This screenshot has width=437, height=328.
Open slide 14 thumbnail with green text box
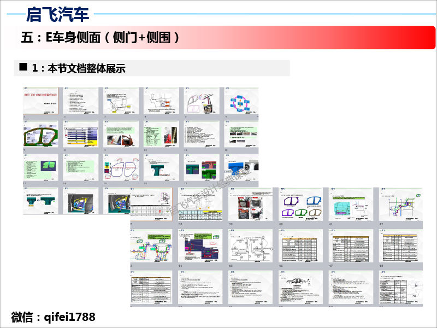point(80,167)
